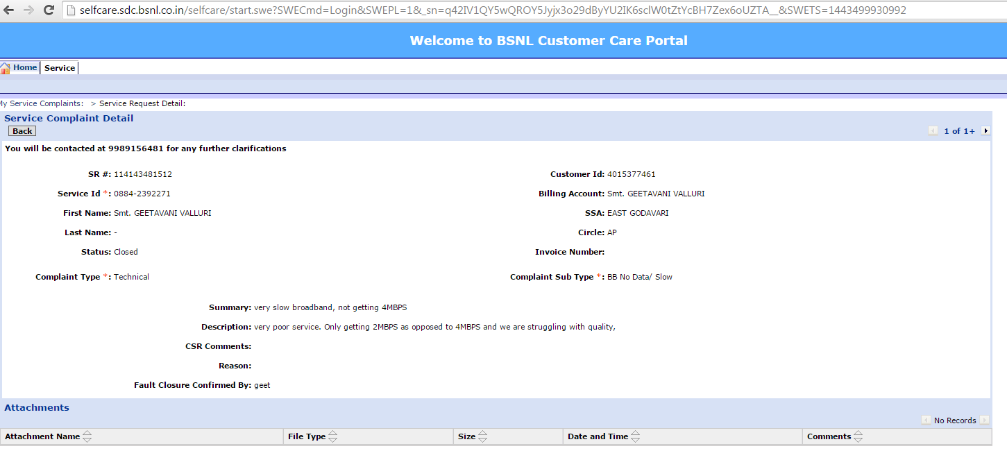The height and width of the screenshot is (451, 1007).
Task: Open the Home tab
Action: 25,67
